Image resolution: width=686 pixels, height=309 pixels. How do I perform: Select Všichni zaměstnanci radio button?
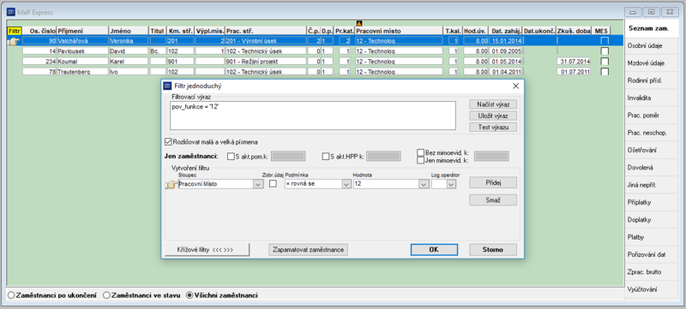click(190, 295)
